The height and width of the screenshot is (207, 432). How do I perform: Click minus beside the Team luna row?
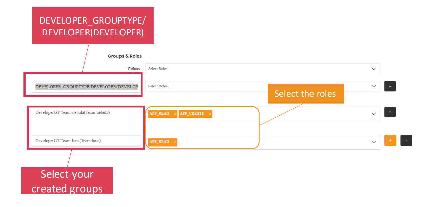point(406,140)
